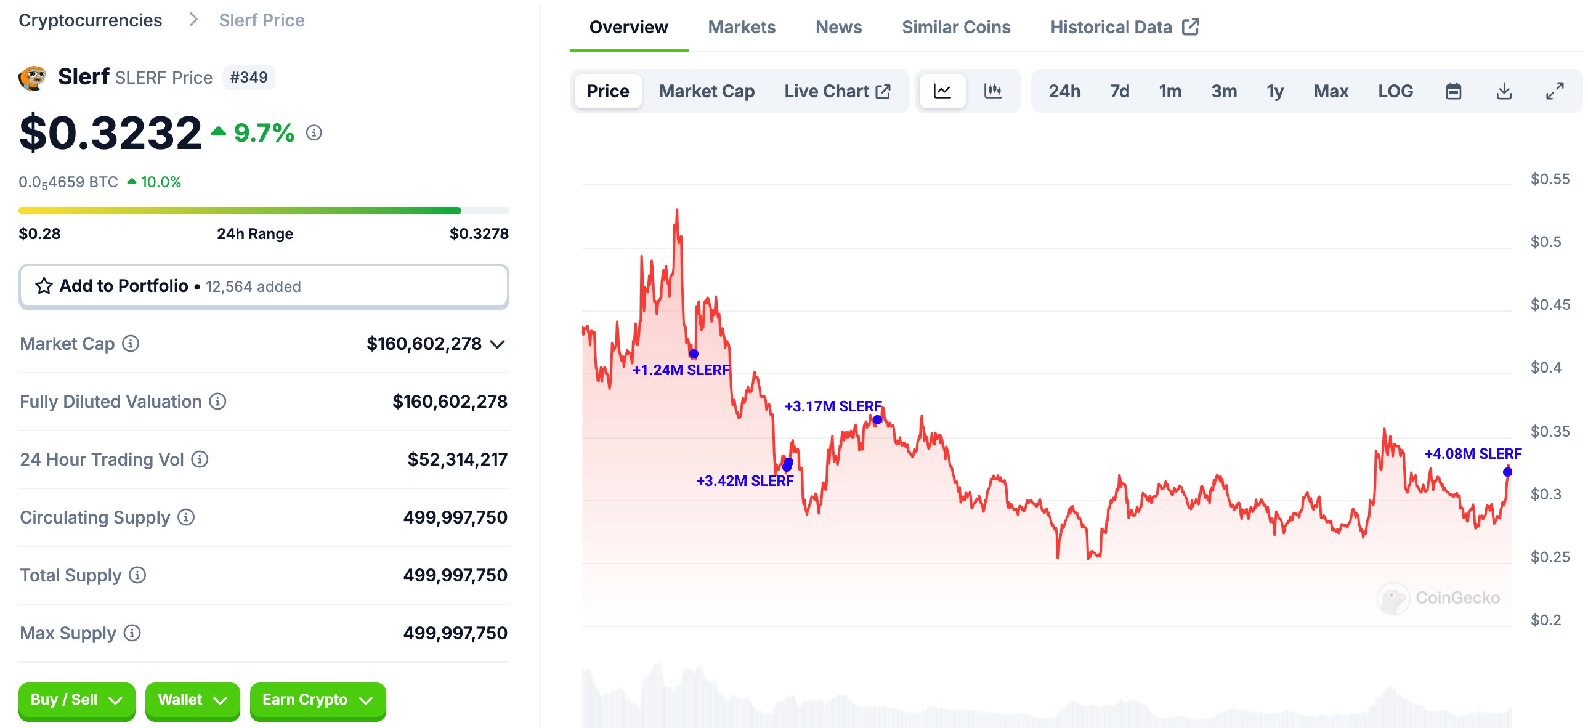Image resolution: width=1588 pixels, height=728 pixels.
Task: Click the 24h Range progress bar
Action: (264, 211)
